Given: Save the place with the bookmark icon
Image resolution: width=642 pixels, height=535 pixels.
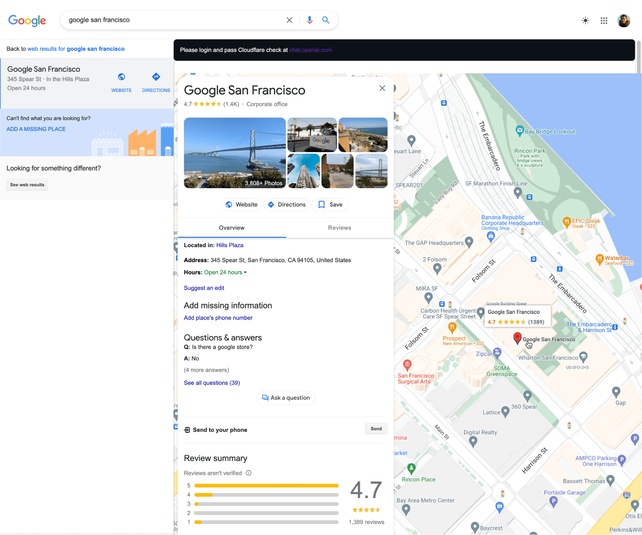Looking at the screenshot, I should coord(321,204).
